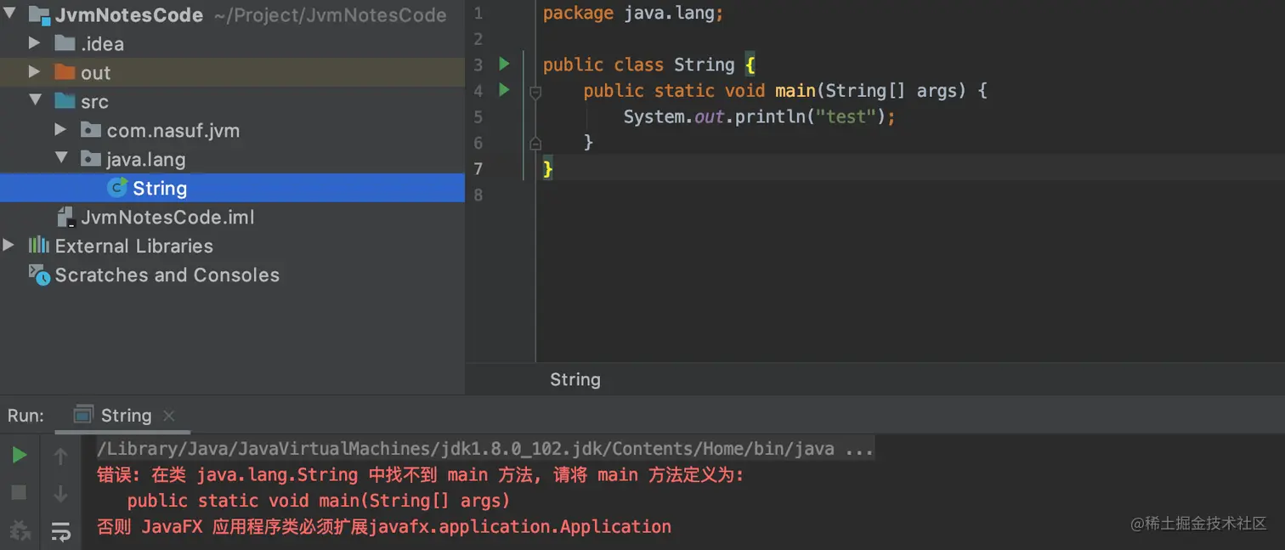Click line number 8 in the gutter
The width and height of the screenshot is (1285, 550).
pos(478,195)
